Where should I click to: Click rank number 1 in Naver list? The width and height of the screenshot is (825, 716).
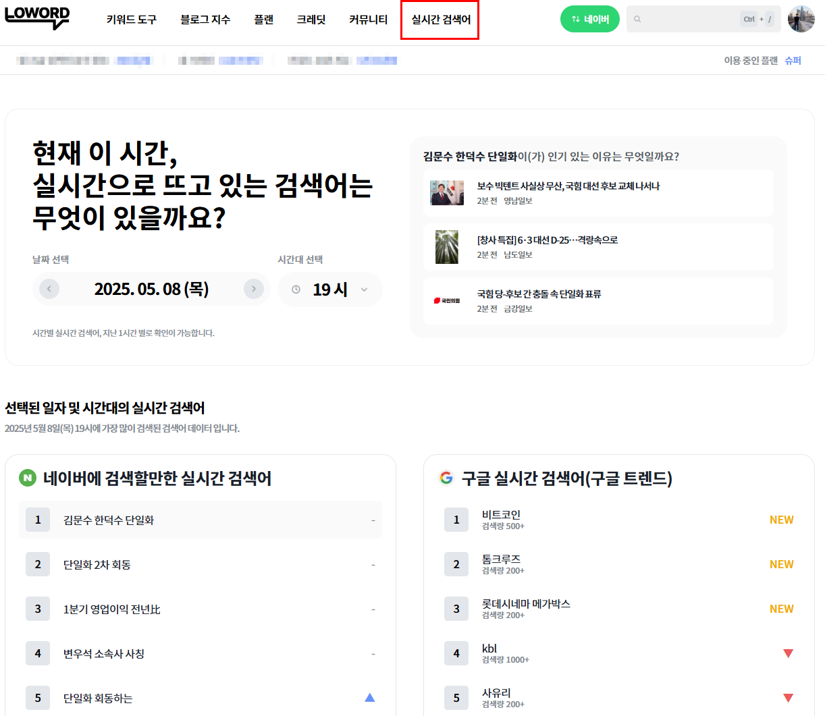click(x=38, y=520)
